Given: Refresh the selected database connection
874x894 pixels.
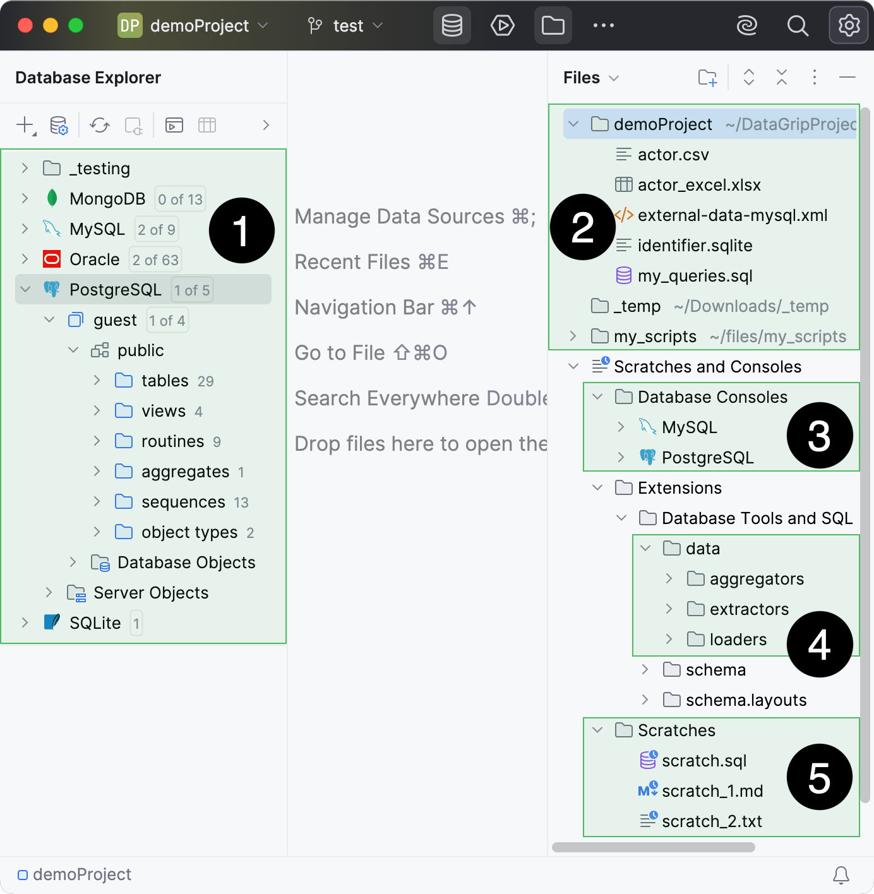Looking at the screenshot, I should click(100, 125).
